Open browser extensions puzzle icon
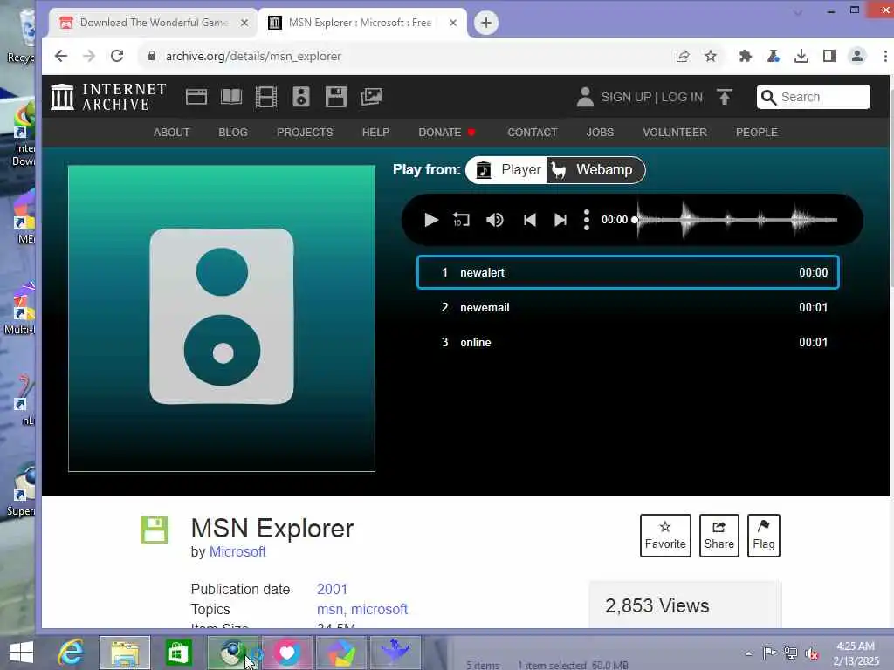This screenshot has height=670, width=894. point(746,56)
